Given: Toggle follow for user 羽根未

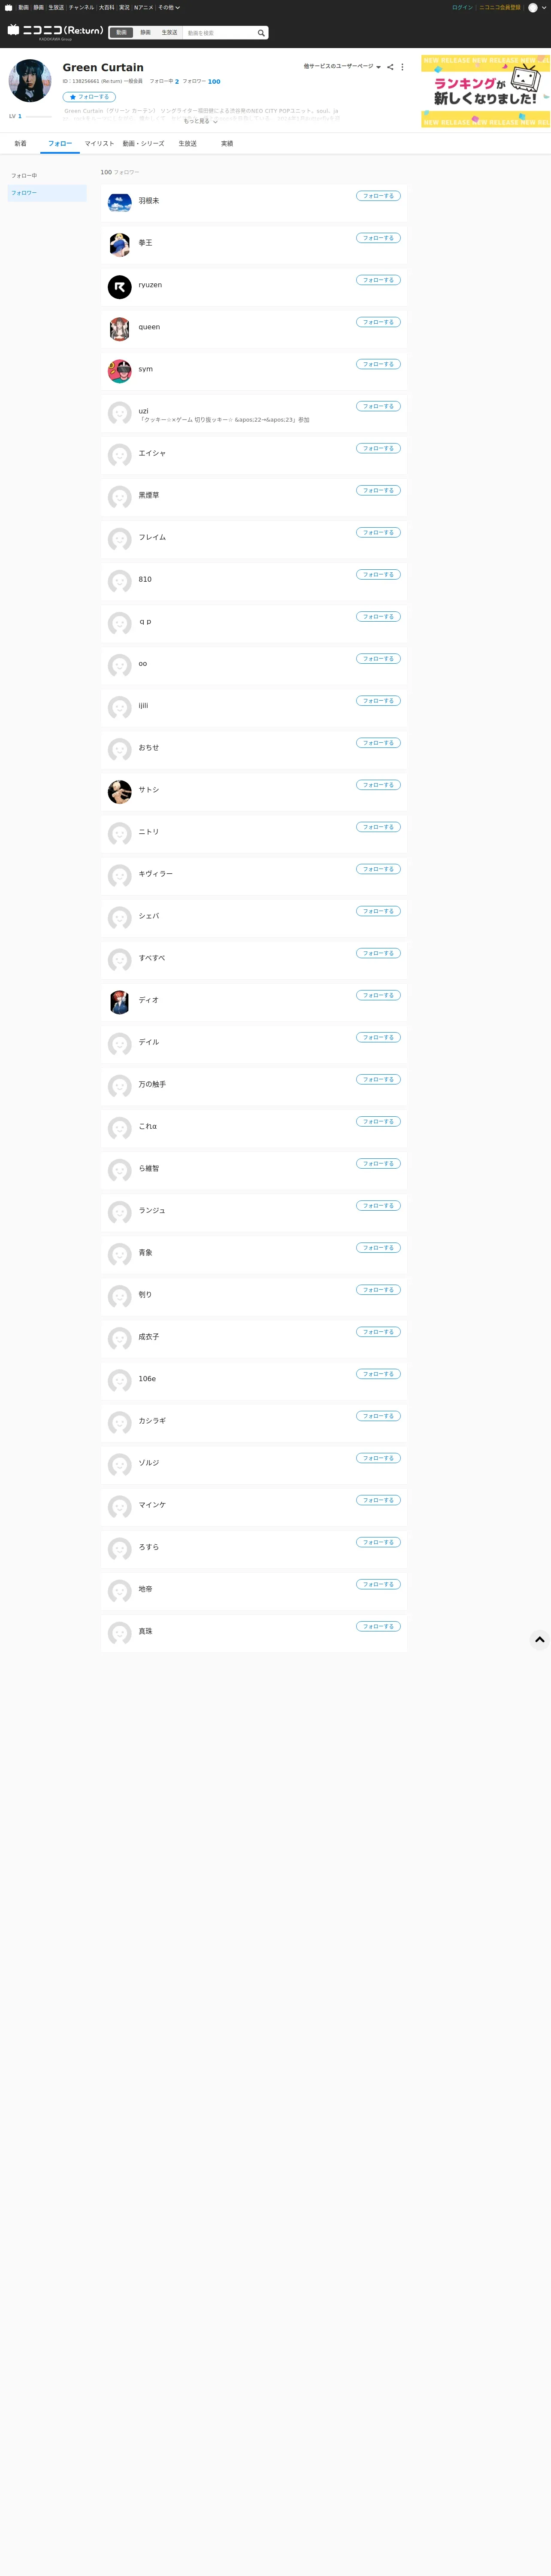Looking at the screenshot, I should (x=378, y=196).
